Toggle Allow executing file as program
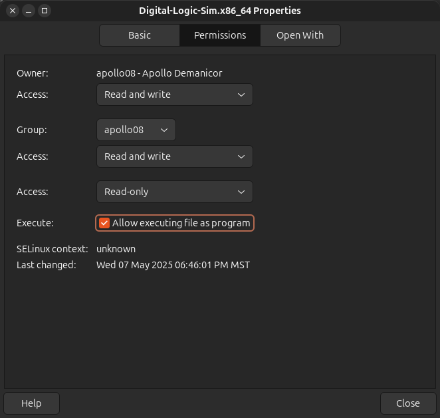This screenshot has width=440, height=418. (x=104, y=223)
